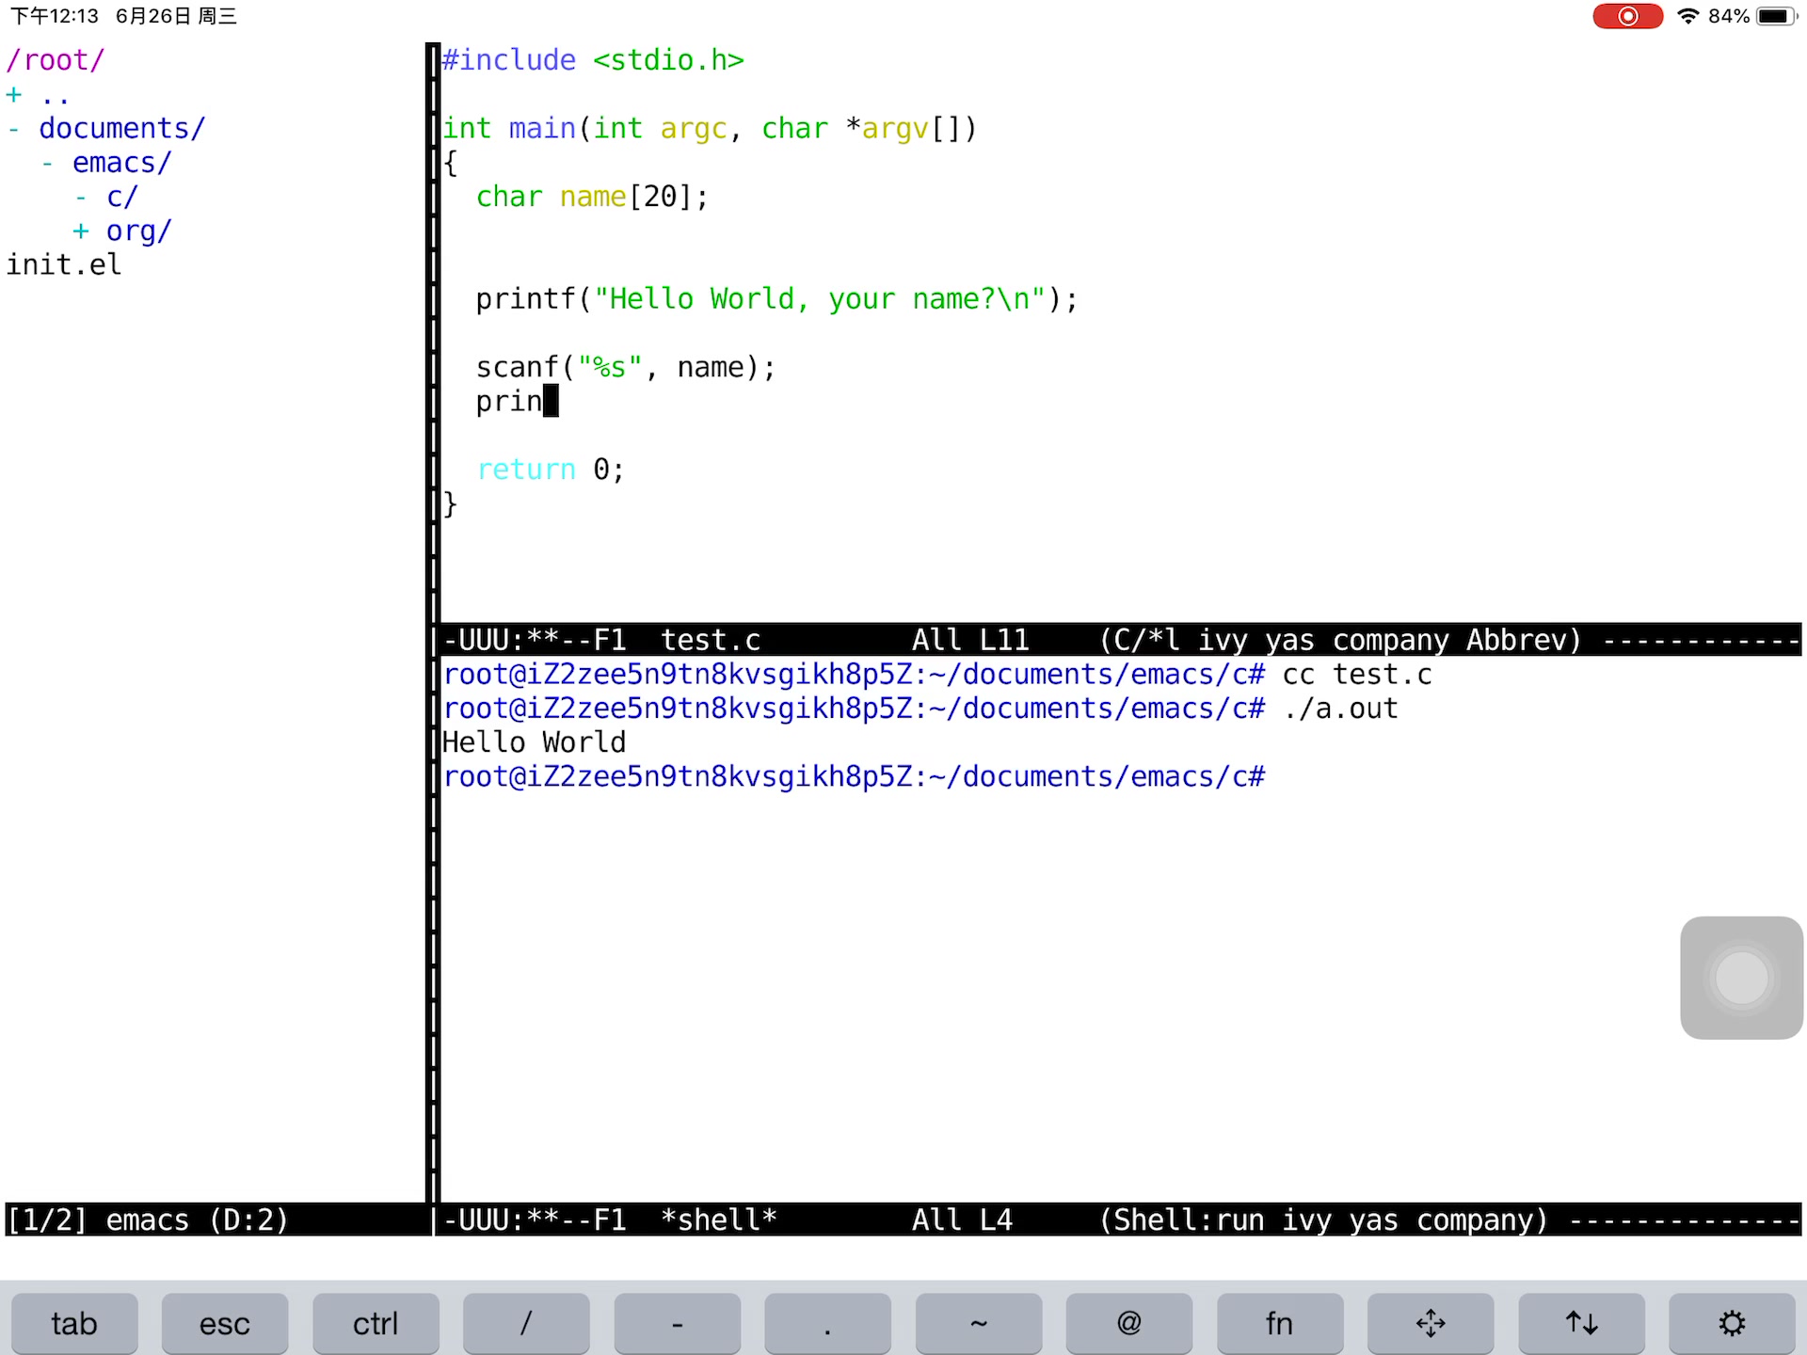The image size is (1807, 1355).
Task: Tap the hyphen key on keyboard bar
Action: pyautogui.click(x=677, y=1323)
